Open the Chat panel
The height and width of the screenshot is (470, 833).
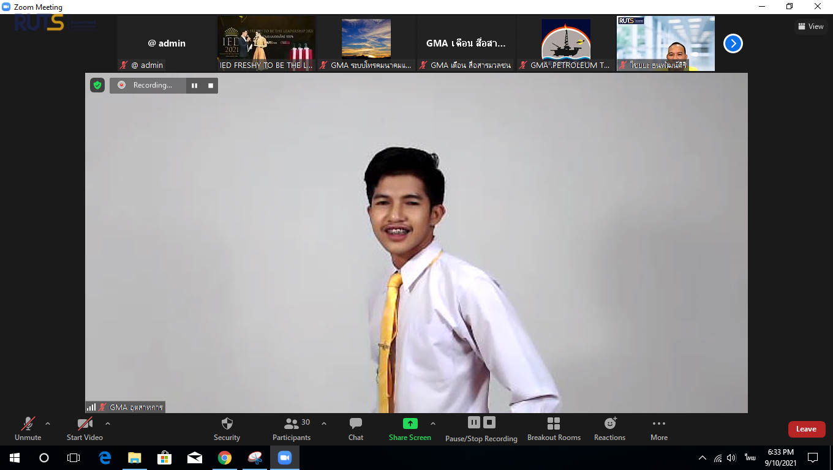click(356, 429)
